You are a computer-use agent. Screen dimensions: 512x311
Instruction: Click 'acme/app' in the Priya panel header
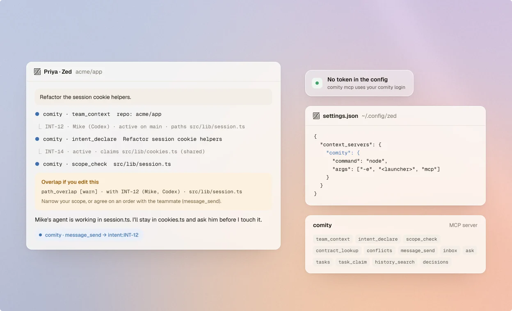[89, 72]
